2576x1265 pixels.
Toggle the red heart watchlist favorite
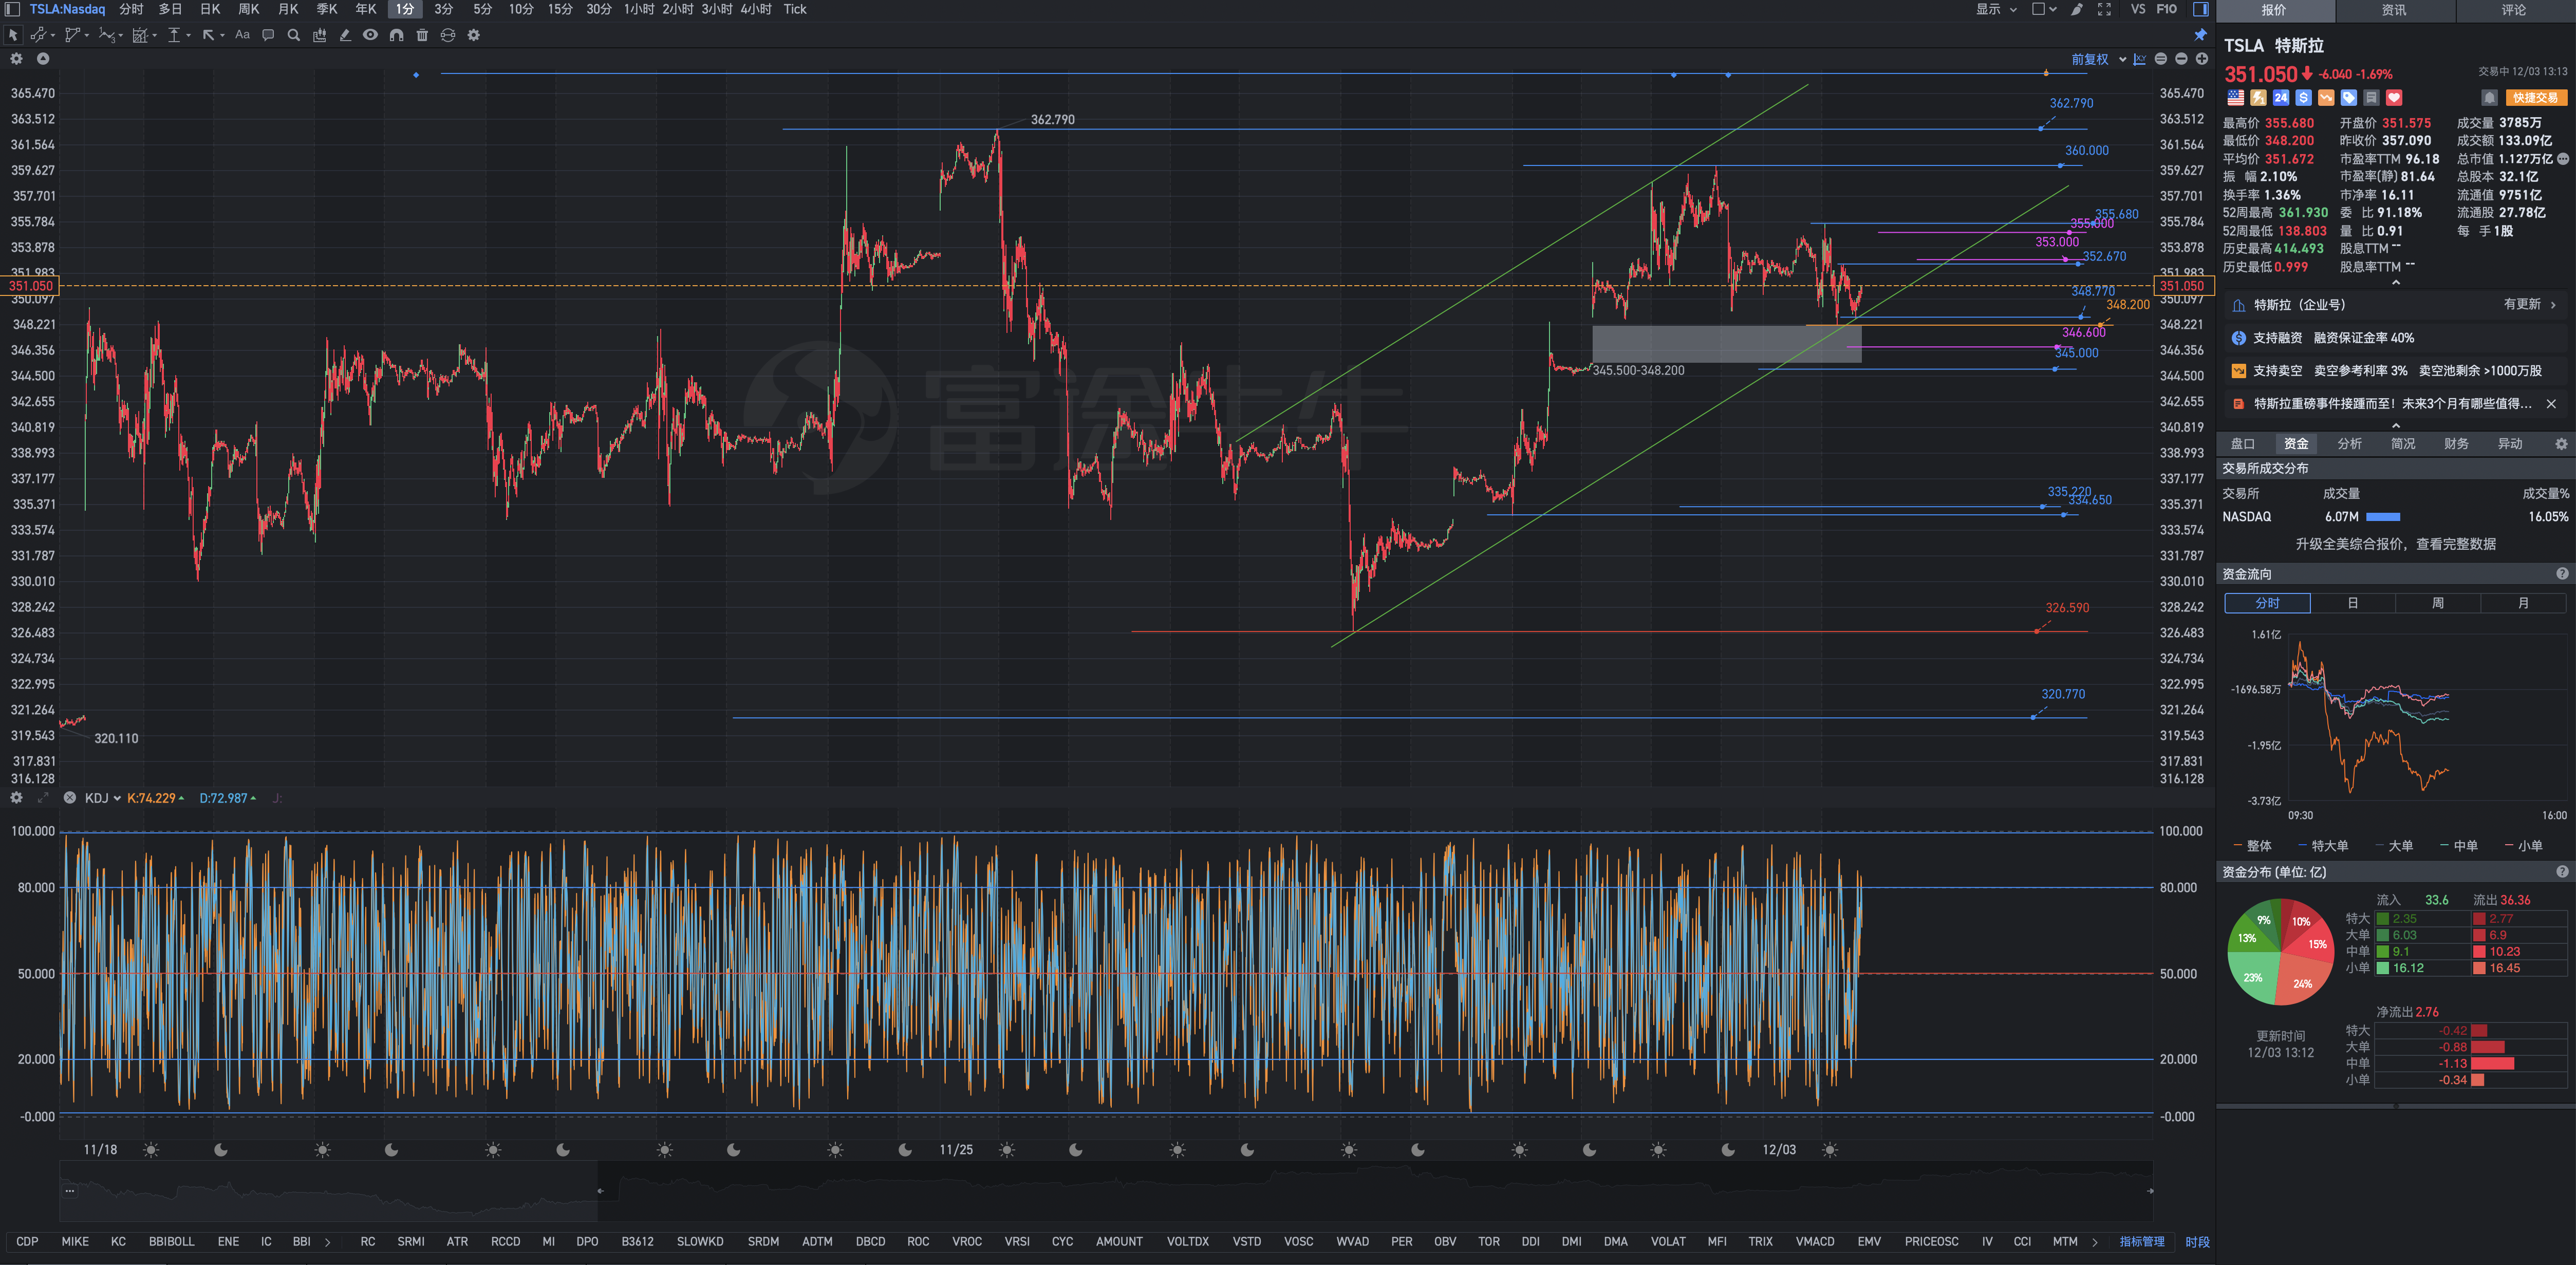pos(2394,98)
